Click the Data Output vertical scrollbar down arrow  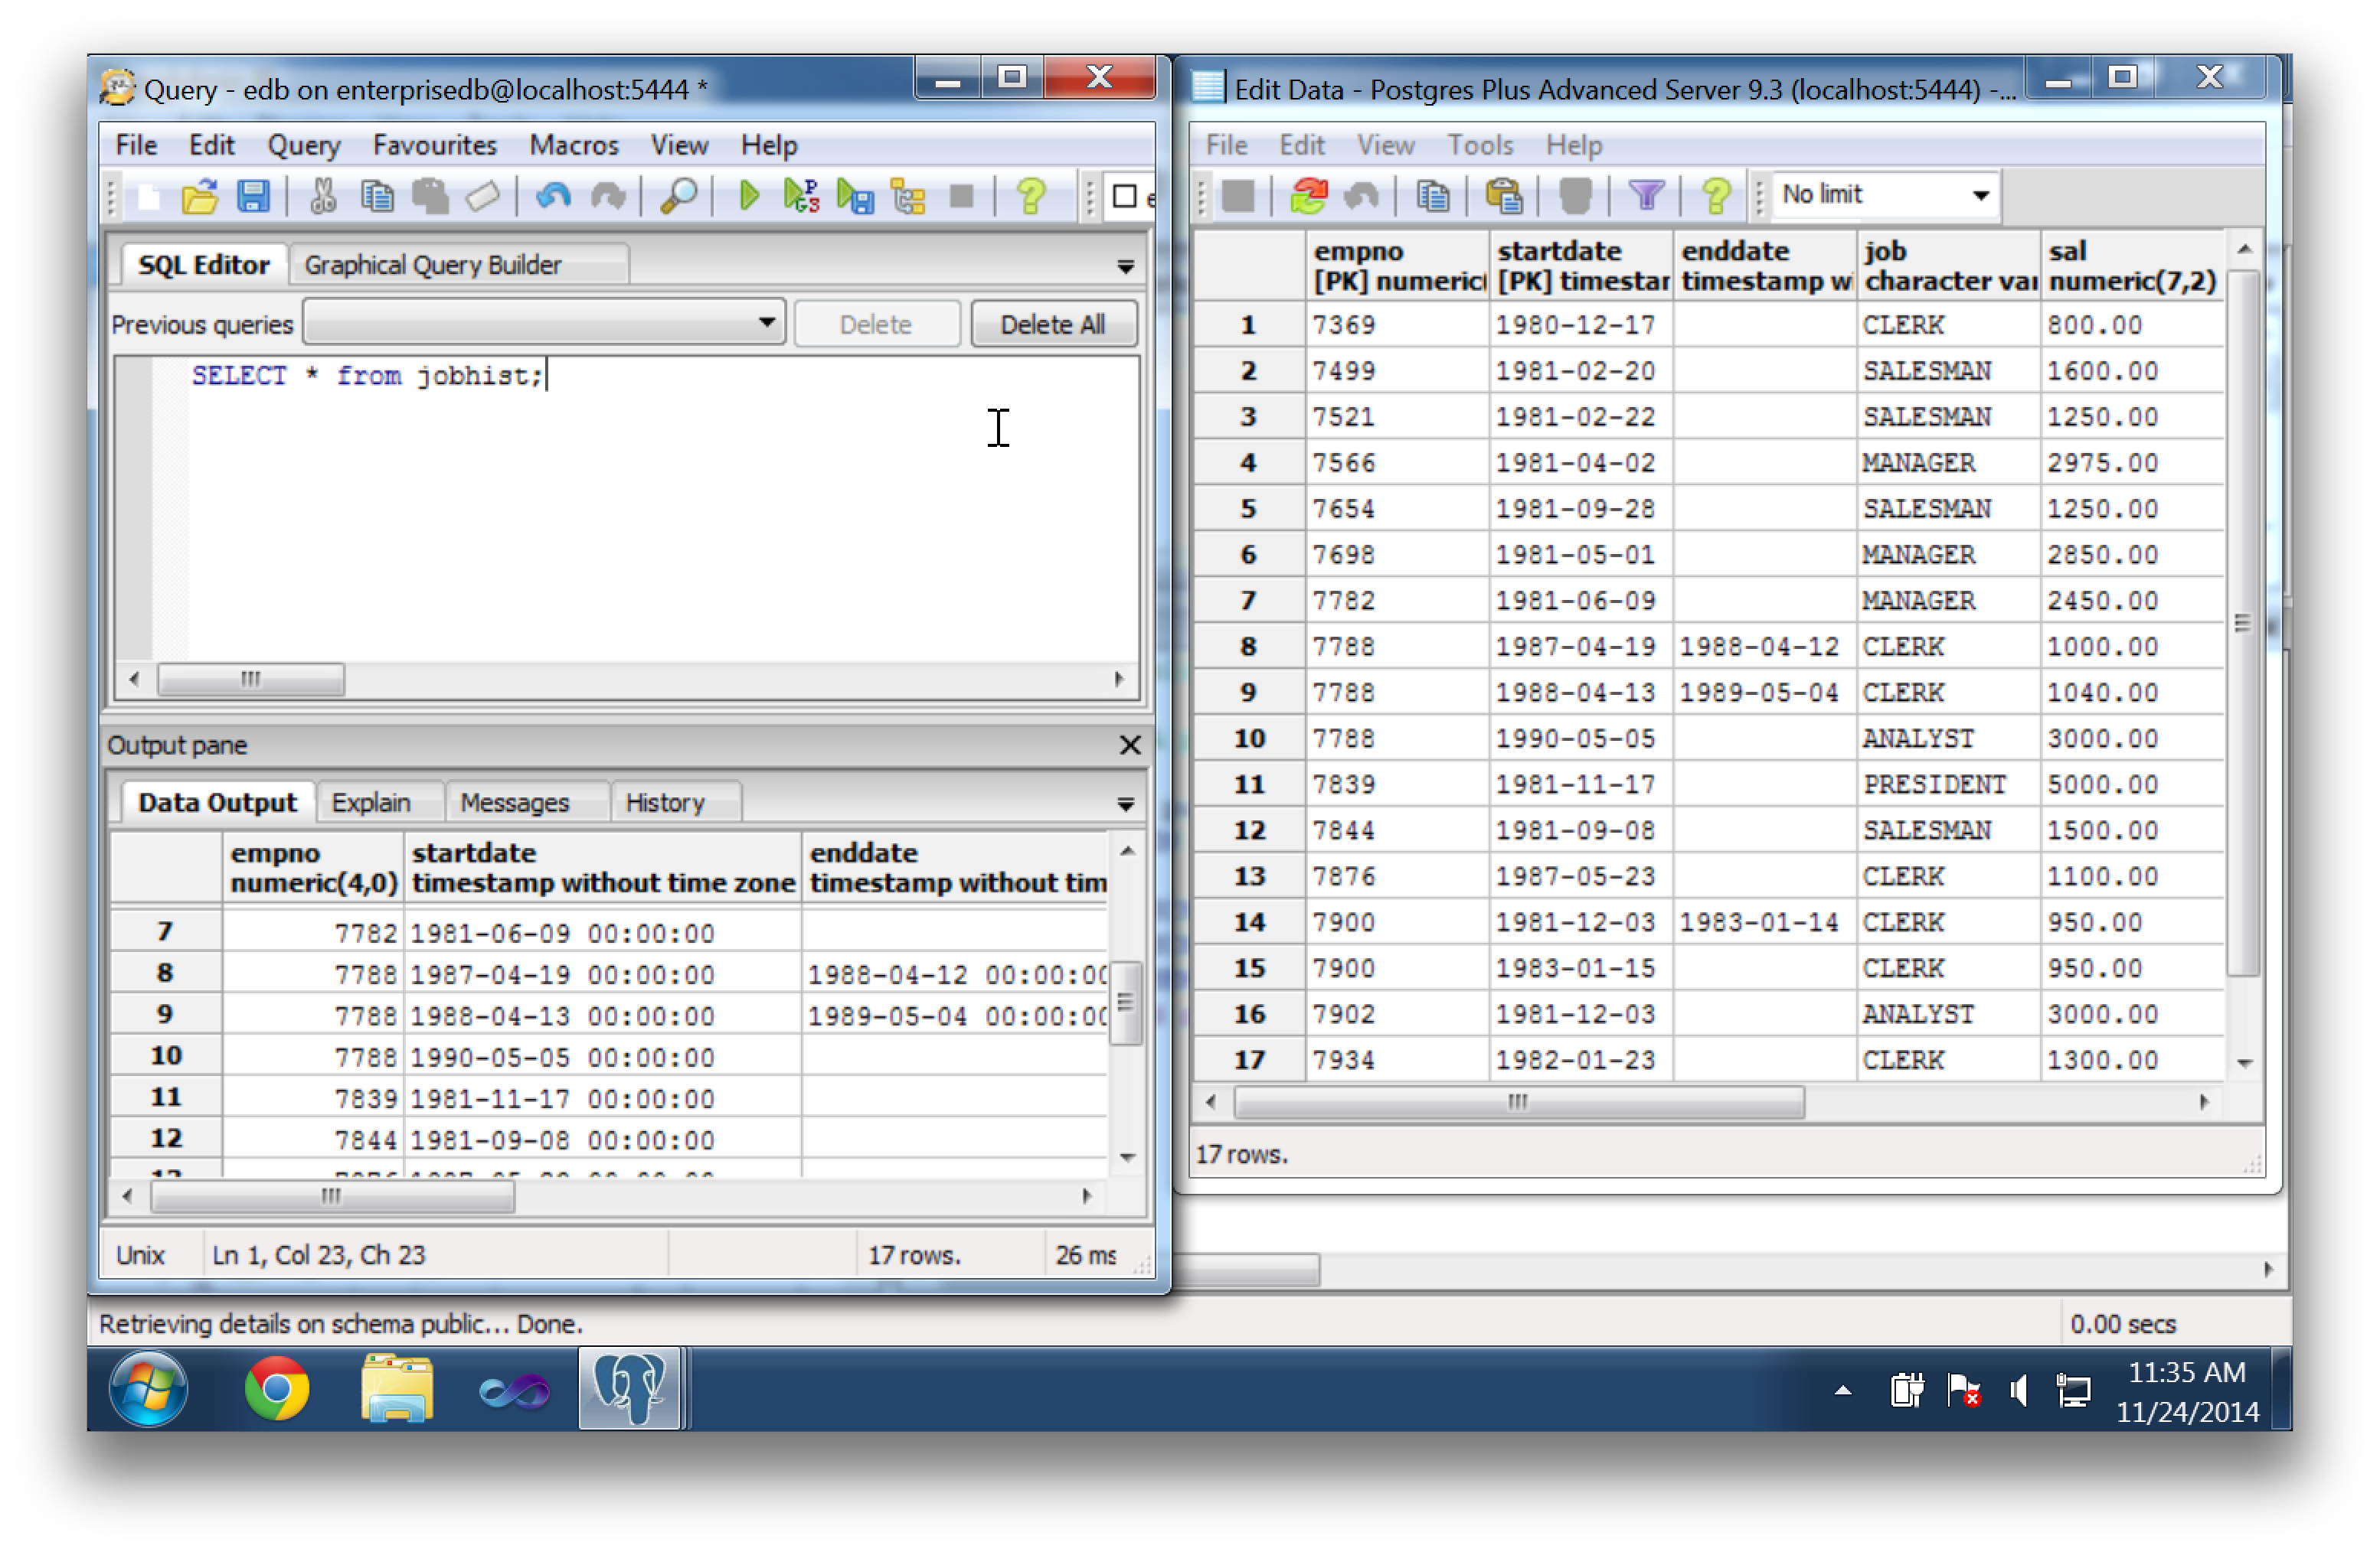coord(1127,1157)
